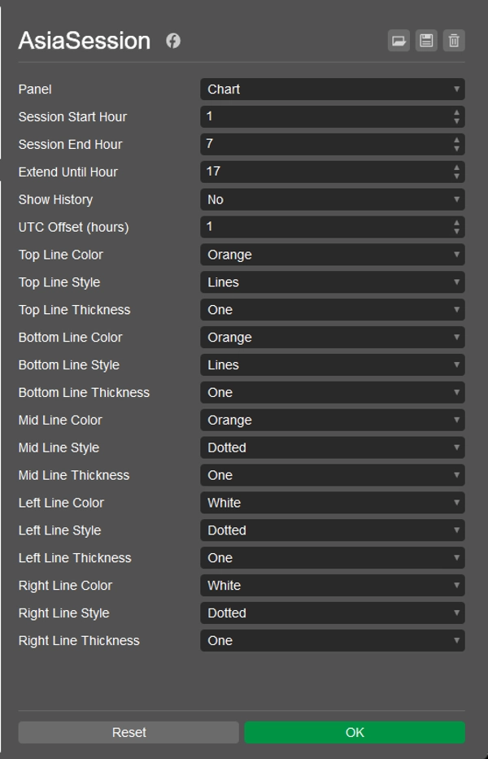Open the Mid Line Style dropdown

coord(332,447)
